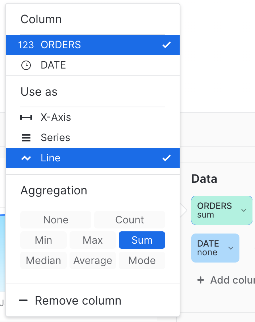Click the 123 number type icon beside ORDERS

tap(26, 45)
